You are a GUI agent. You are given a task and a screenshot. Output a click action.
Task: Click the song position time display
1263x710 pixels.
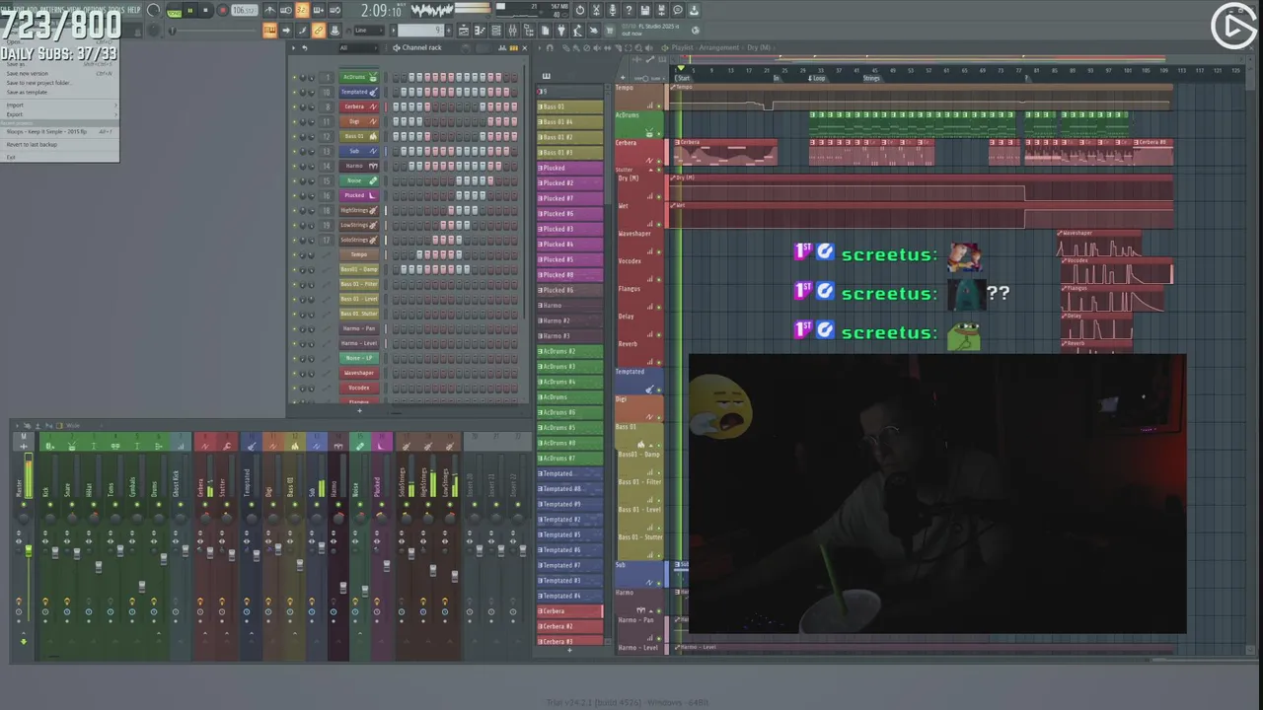click(x=382, y=11)
